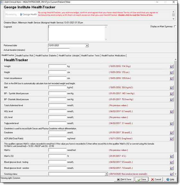182x187 pixels.
Task: Close the Add Clinical Item window
Action: pos(174,2)
